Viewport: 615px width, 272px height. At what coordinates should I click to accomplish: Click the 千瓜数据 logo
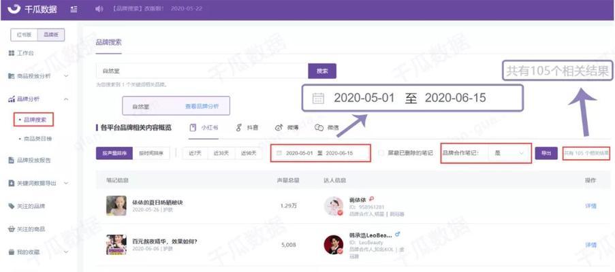32,9
